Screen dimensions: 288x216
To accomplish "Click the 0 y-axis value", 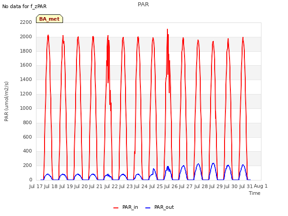I will click(31, 180).
